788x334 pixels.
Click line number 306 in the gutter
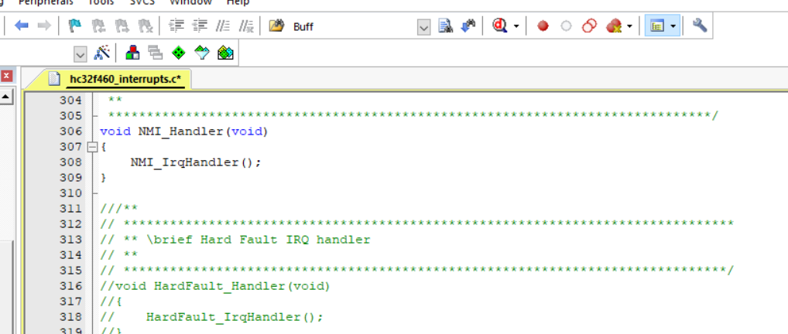pyautogui.click(x=70, y=131)
